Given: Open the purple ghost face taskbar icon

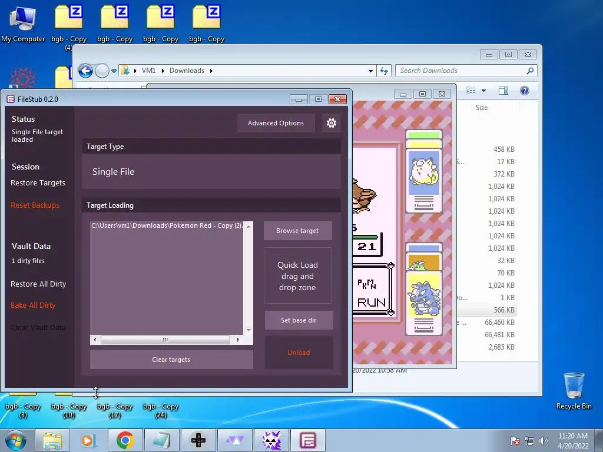Looking at the screenshot, I should [x=271, y=440].
